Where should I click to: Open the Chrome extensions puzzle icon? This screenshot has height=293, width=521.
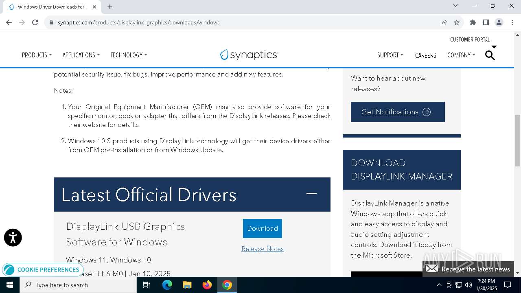[473, 22]
